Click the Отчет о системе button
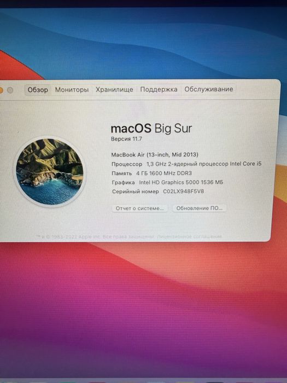 (139, 208)
